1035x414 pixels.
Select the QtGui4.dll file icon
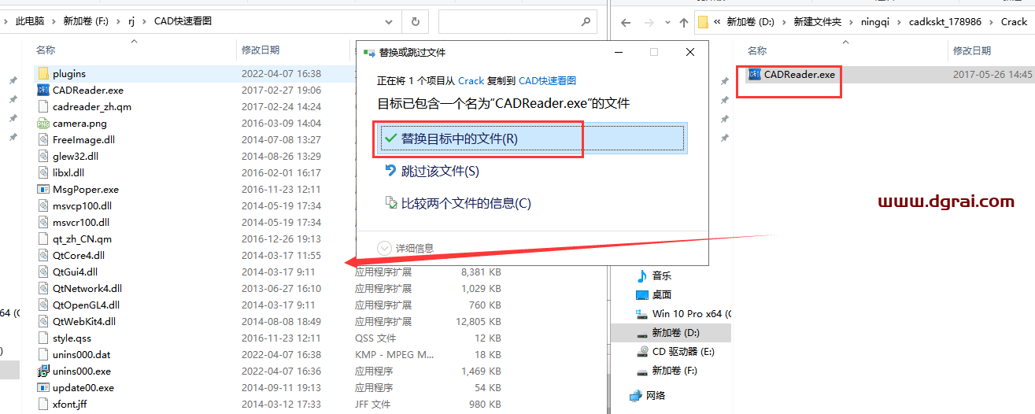[43, 272]
